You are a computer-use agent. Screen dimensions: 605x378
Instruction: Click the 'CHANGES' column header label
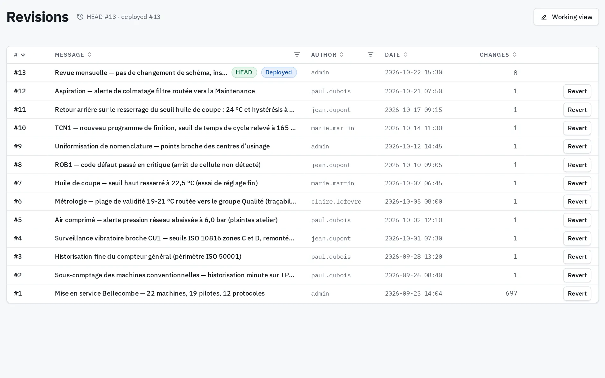[494, 55]
